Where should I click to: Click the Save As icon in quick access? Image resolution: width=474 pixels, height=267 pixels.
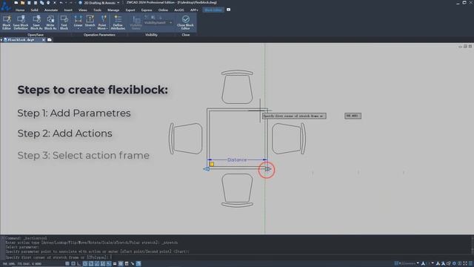[x=36, y=3]
